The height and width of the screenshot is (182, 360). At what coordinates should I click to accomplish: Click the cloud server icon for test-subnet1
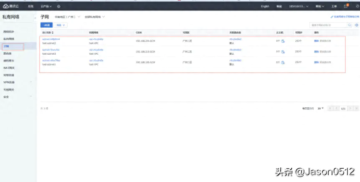click(x=283, y=62)
